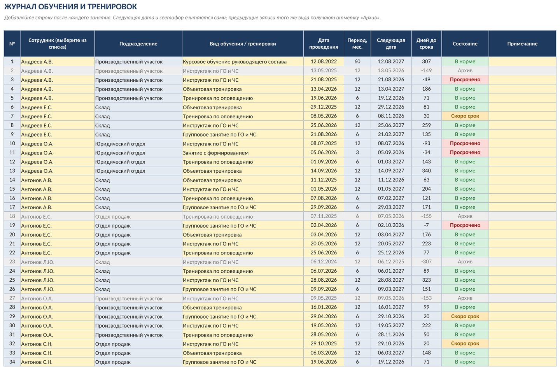
Task: Select 'Скоро срок' status in row 7
Action: point(465,116)
